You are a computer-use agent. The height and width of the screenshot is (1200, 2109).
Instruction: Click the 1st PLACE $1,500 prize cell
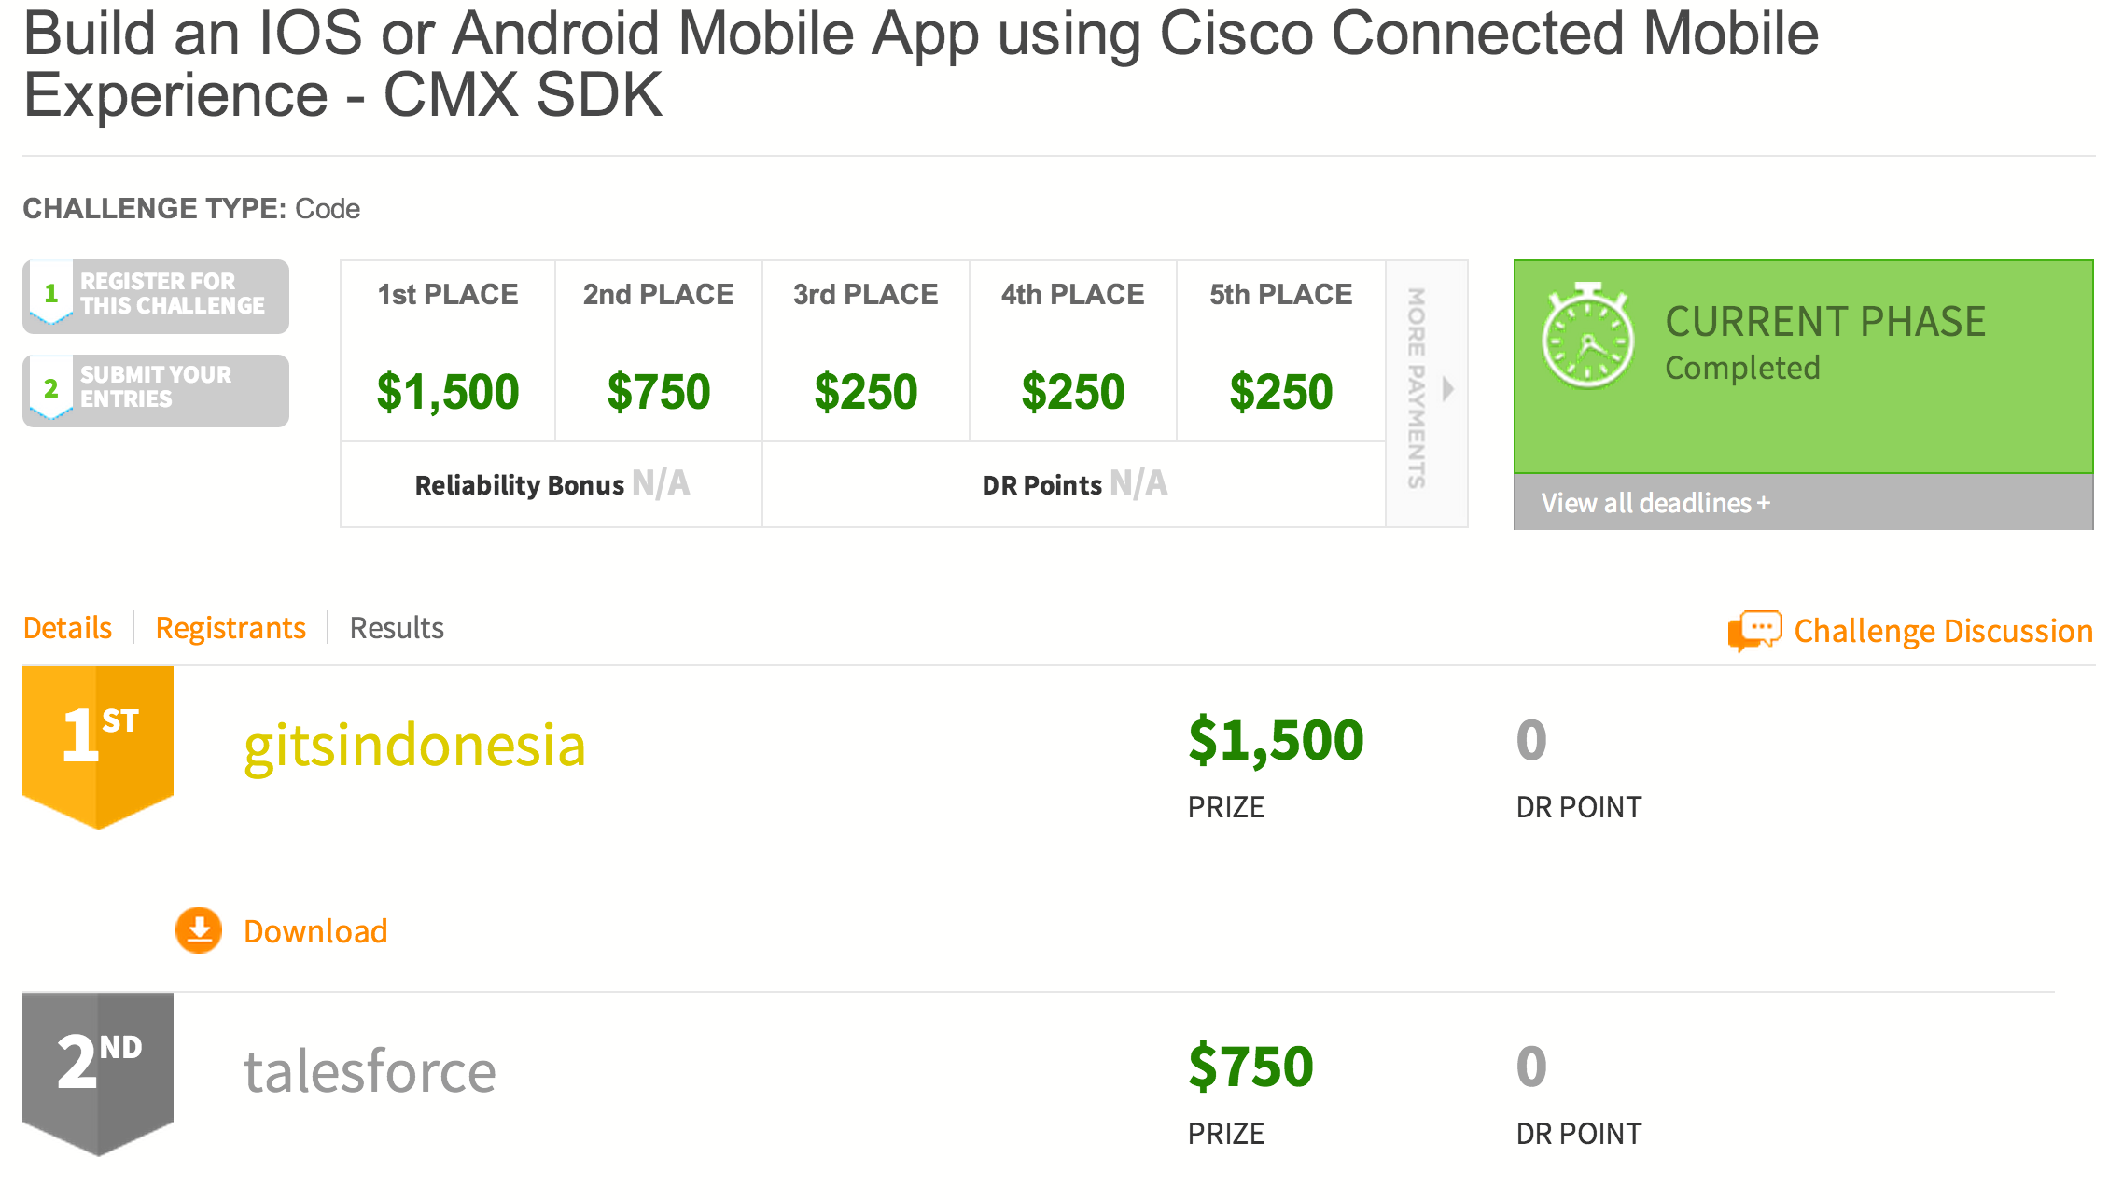448,352
